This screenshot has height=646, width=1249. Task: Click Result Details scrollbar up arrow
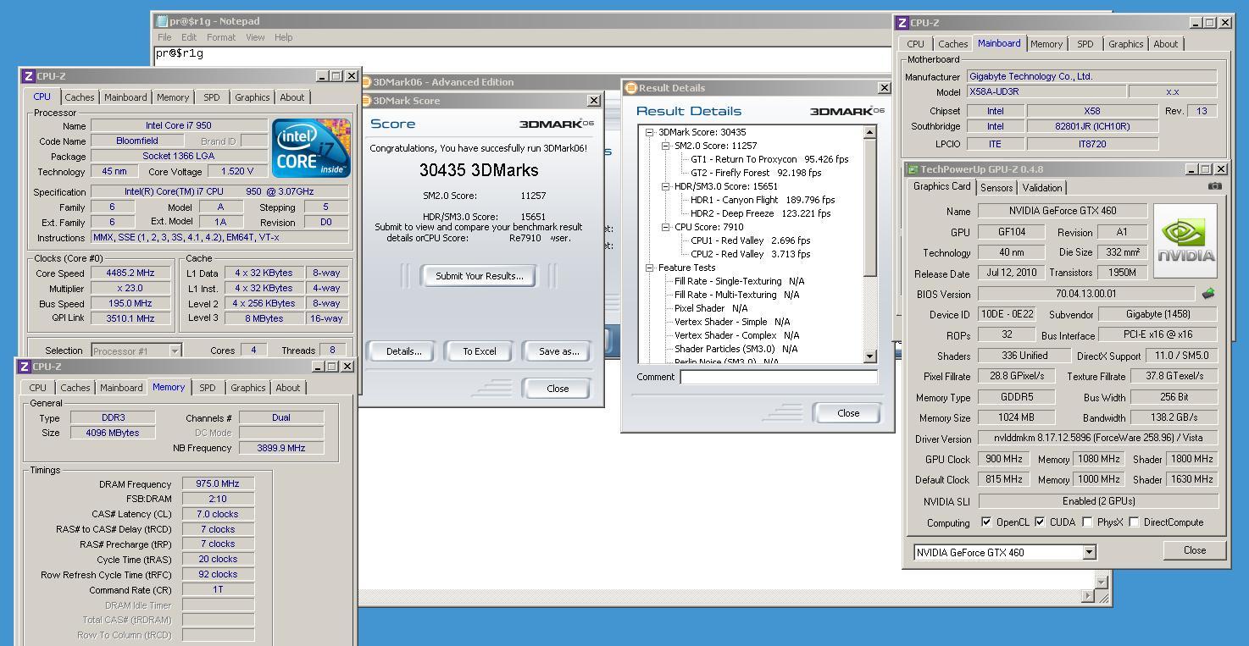coord(869,132)
